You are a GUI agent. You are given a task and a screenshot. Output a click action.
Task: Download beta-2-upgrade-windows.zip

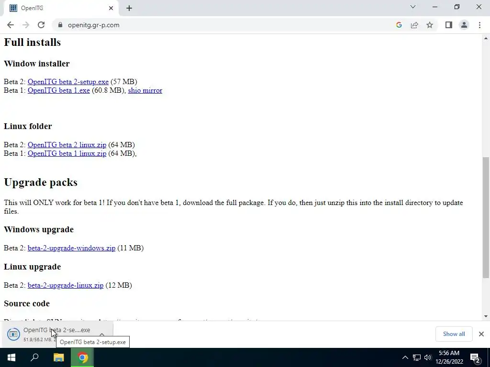pyautogui.click(x=72, y=248)
